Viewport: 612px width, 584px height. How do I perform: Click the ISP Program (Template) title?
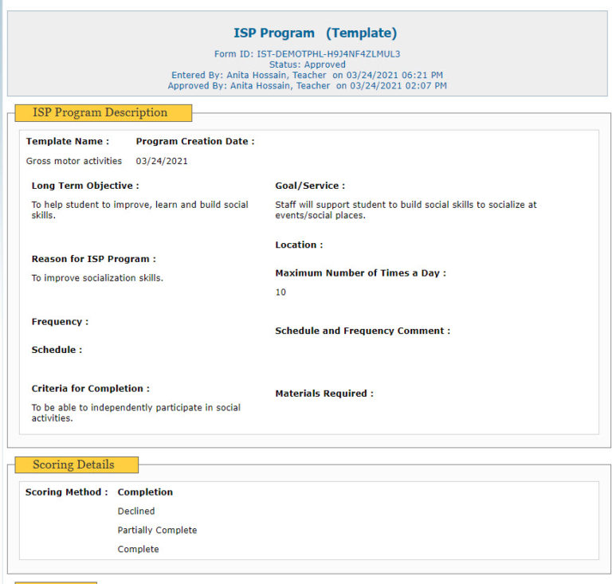[315, 33]
